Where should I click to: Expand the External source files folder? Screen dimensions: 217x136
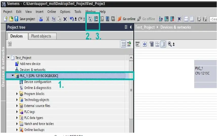pyautogui.click(x=17, y=106)
